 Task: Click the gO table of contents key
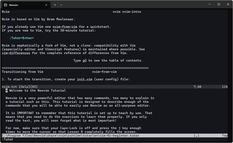(85, 61)
